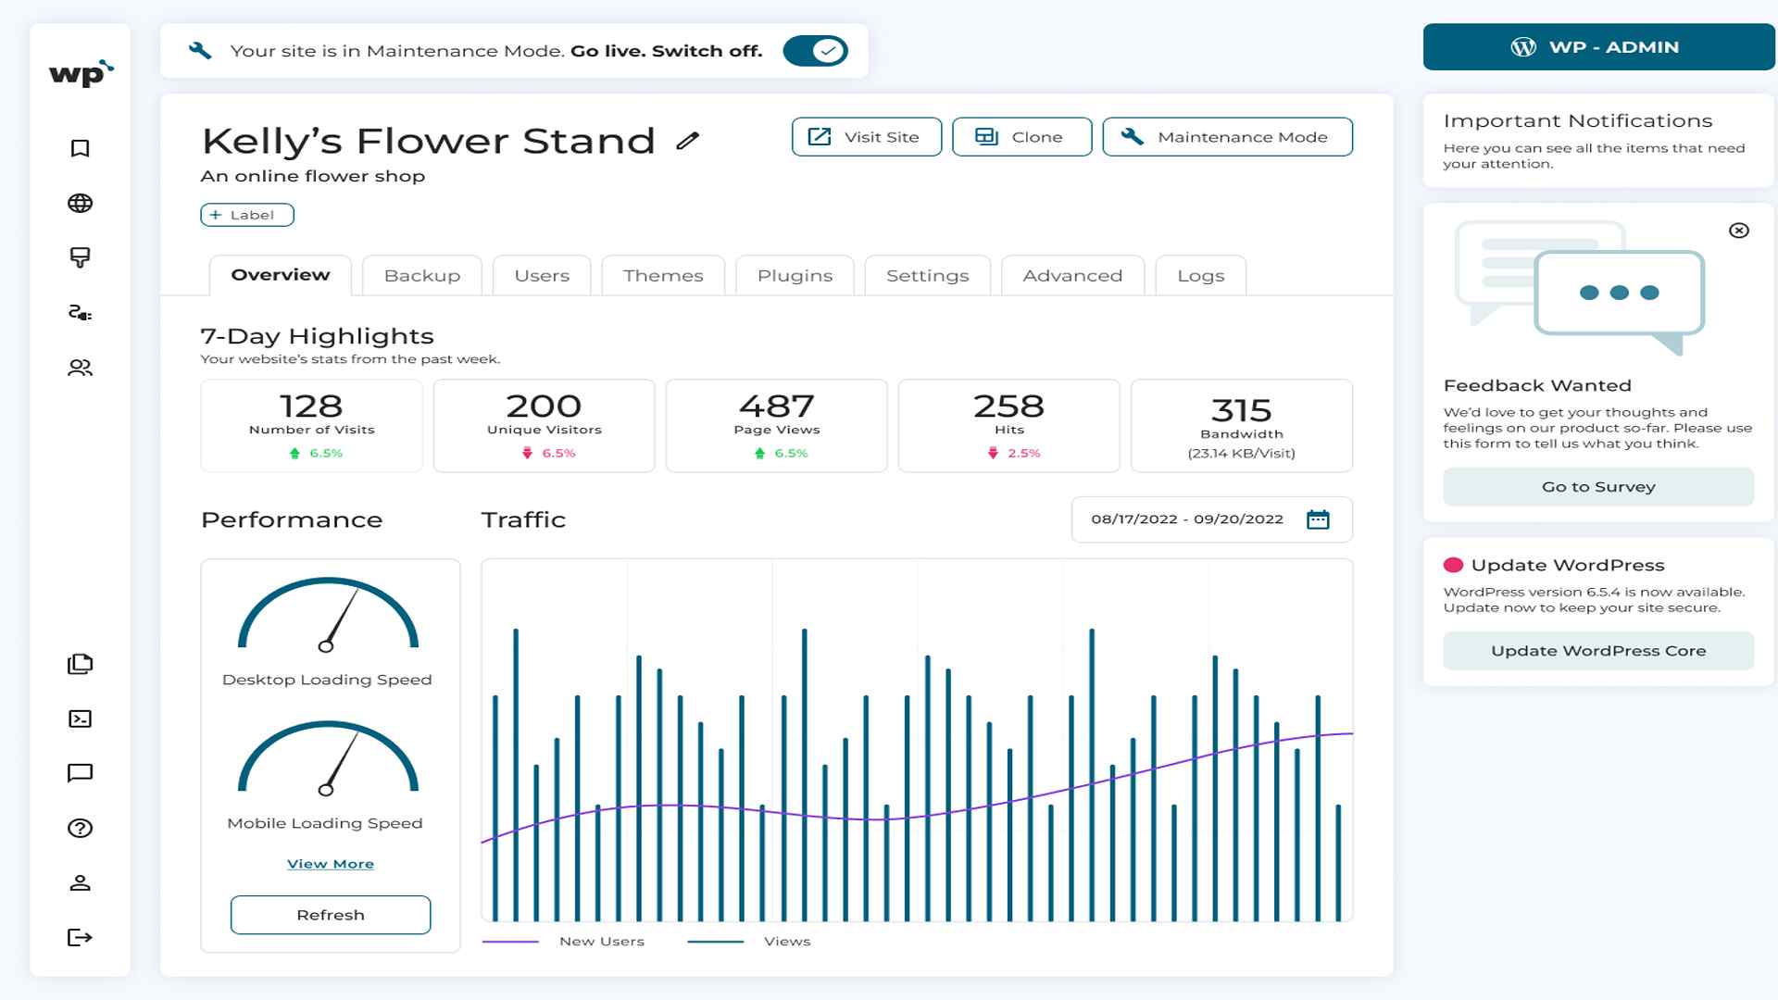This screenshot has width=1778, height=1000.
Task: Open the chat message icon in the sidebar
Action: 81,773
